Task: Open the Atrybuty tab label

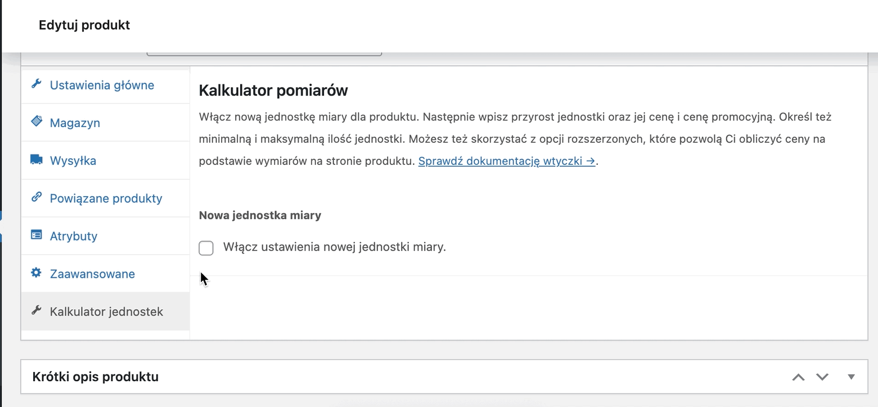Action: pos(74,236)
